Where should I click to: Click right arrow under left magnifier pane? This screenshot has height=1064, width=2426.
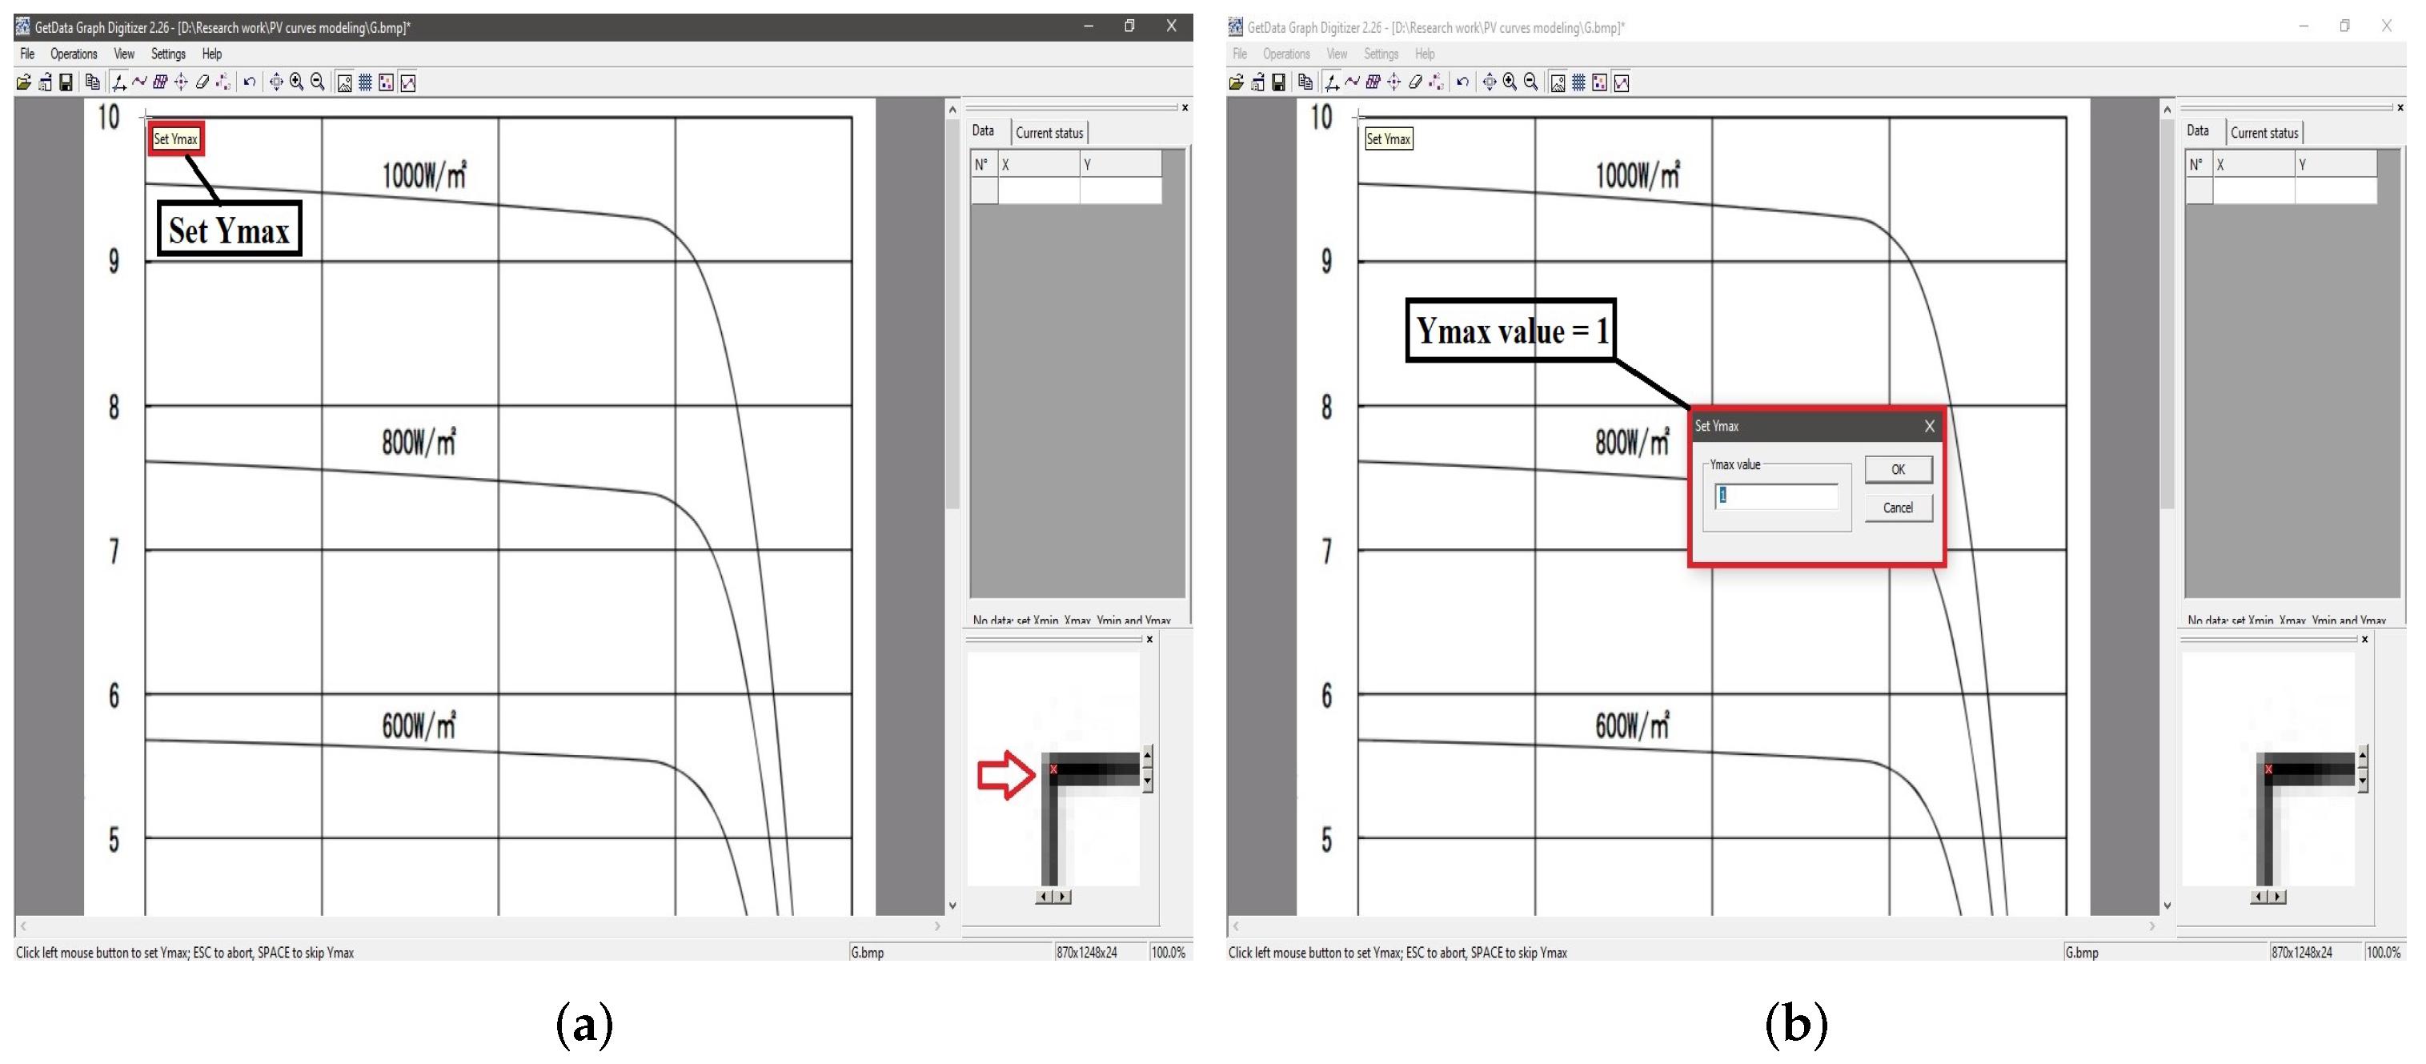click(1063, 896)
